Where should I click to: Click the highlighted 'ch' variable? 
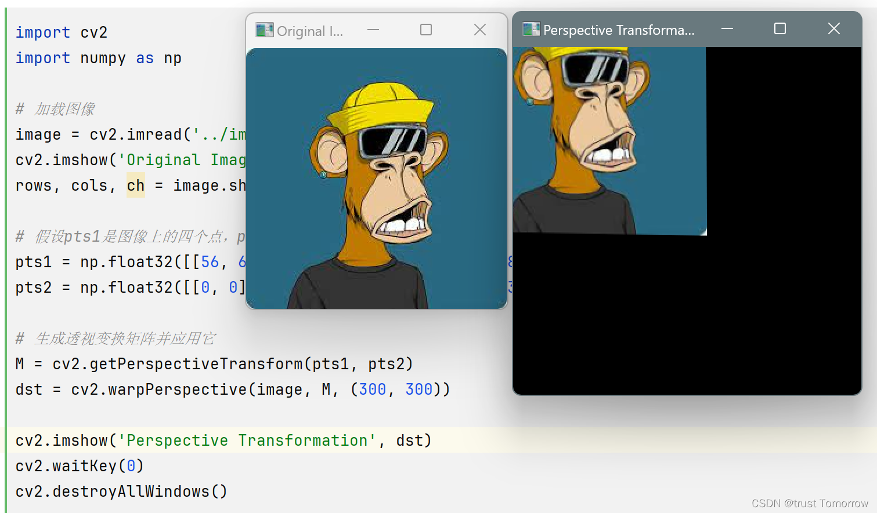tap(136, 185)
